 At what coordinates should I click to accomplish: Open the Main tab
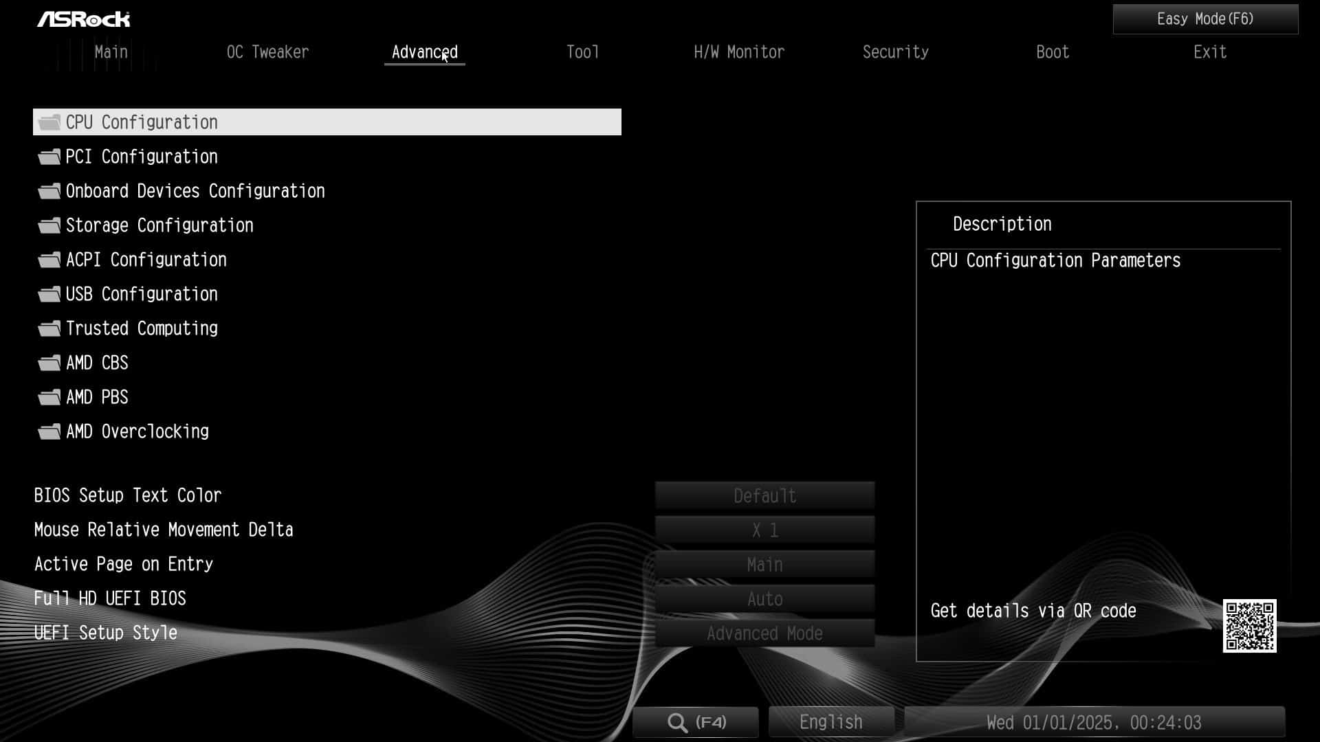pyautogui.click(x=111, y=52)
